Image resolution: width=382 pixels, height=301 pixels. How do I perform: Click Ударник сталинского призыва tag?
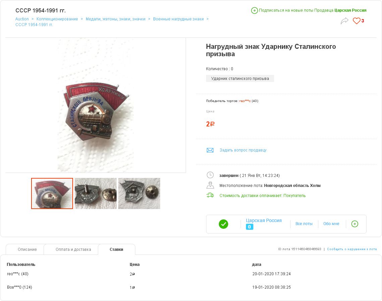pos(240,79)
